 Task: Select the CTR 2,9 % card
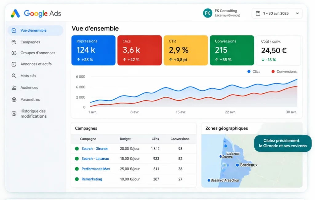point(186,50)
